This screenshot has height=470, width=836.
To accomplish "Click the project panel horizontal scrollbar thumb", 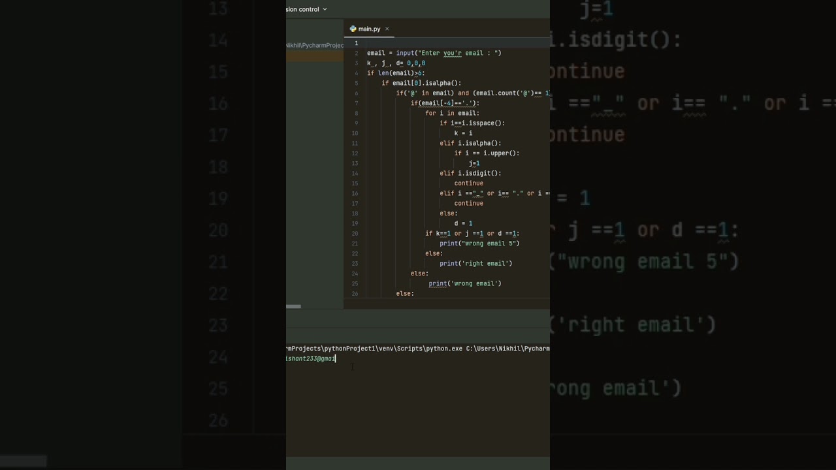I will (293, 306).
